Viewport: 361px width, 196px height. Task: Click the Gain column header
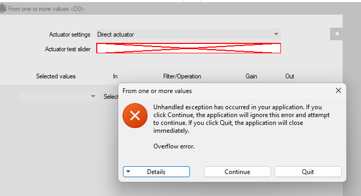pyautogui.click(x=251, y=76)
